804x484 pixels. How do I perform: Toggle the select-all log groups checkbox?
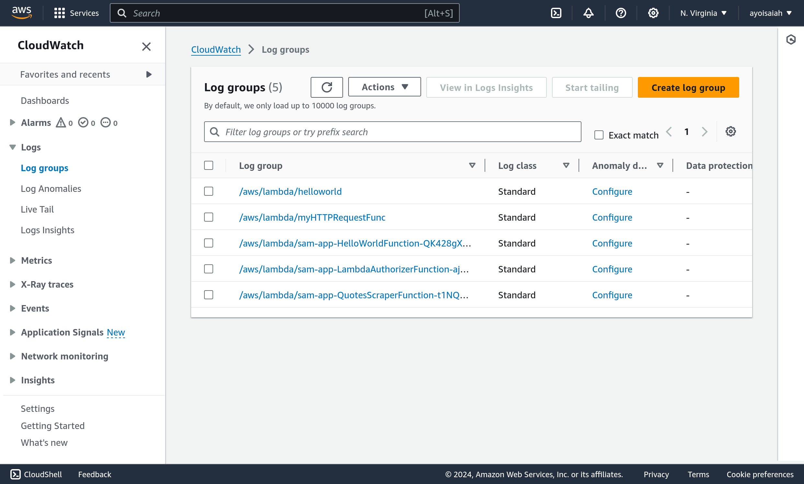[x=209, y=166]
